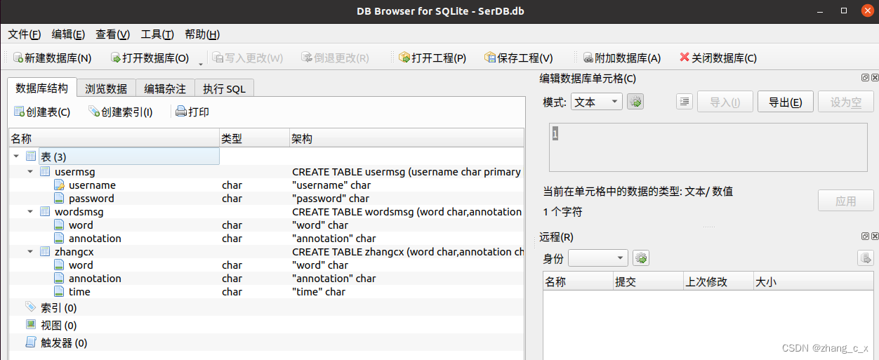Select the word field under zhangcx
Screen dimensions: 879x360
click(81, 265)
